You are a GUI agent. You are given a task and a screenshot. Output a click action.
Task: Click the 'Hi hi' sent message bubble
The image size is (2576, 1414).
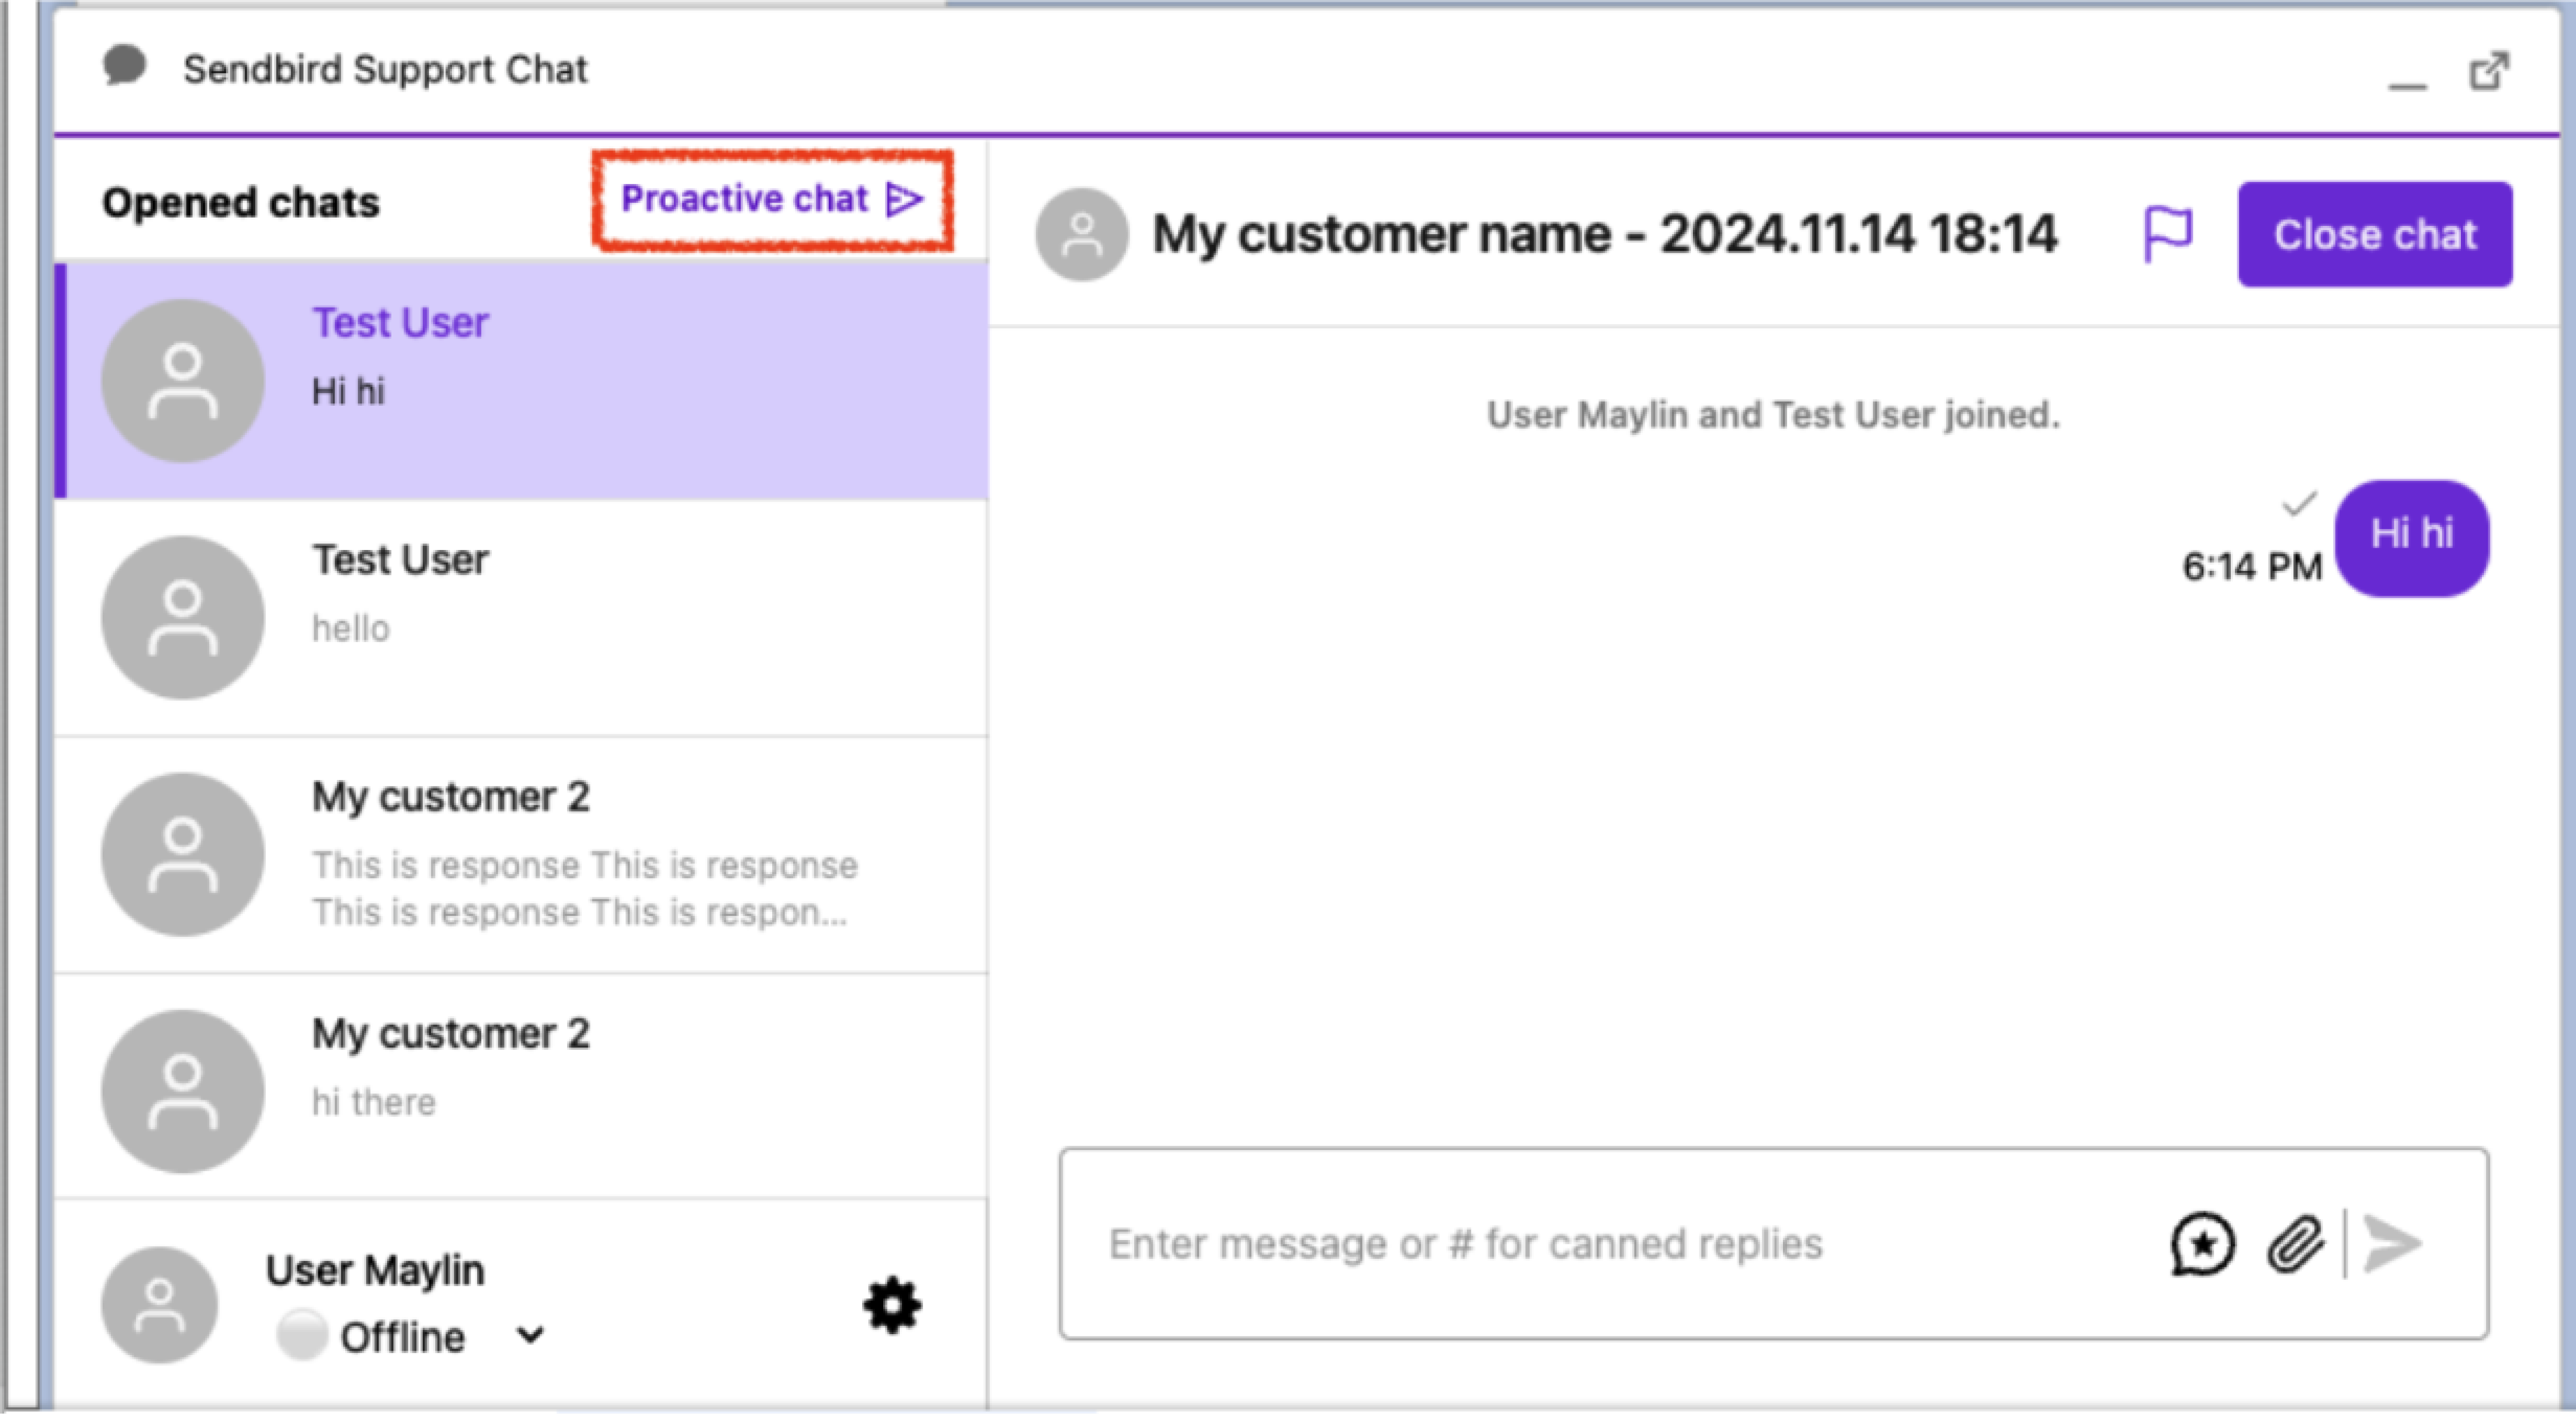click(2412, 537)
